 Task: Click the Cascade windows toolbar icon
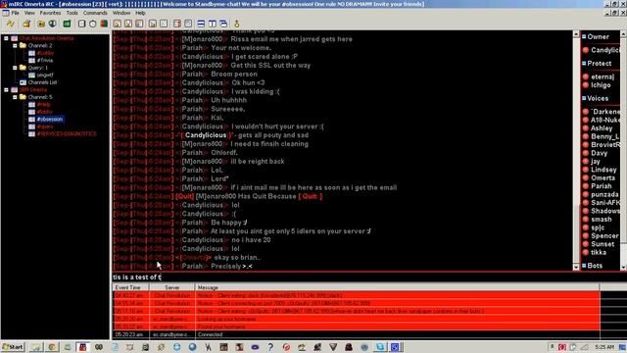click(223, 24)
